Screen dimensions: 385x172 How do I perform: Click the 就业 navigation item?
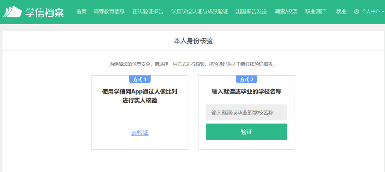point(341,11)
